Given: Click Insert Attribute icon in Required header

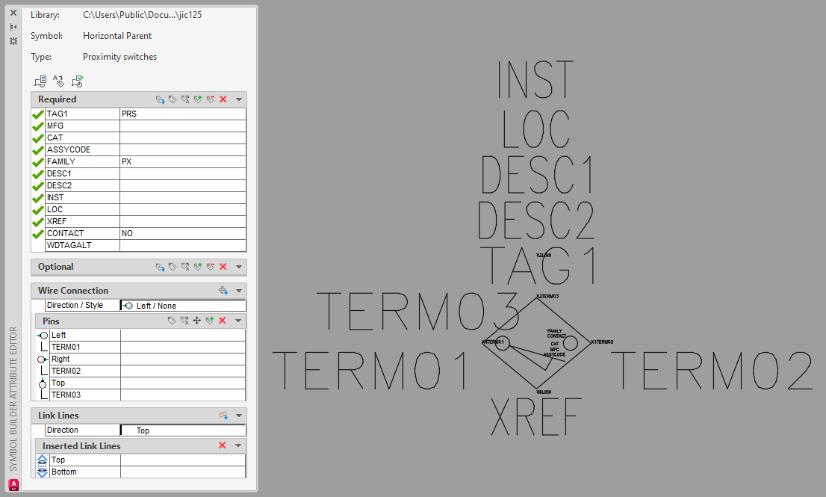Looking at the screenshot, I should coord(160,99).
